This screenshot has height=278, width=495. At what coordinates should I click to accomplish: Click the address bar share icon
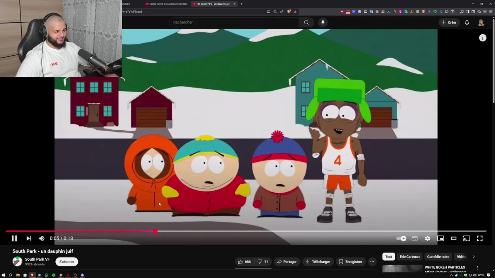282,12
